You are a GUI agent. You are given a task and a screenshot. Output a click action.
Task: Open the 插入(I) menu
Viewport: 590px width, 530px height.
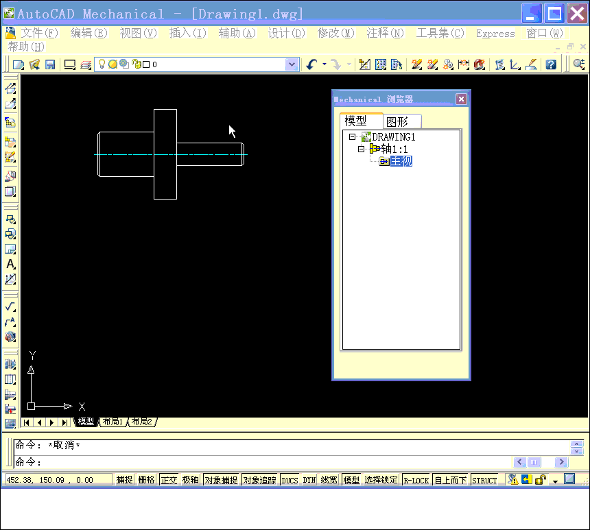(188, 33)
